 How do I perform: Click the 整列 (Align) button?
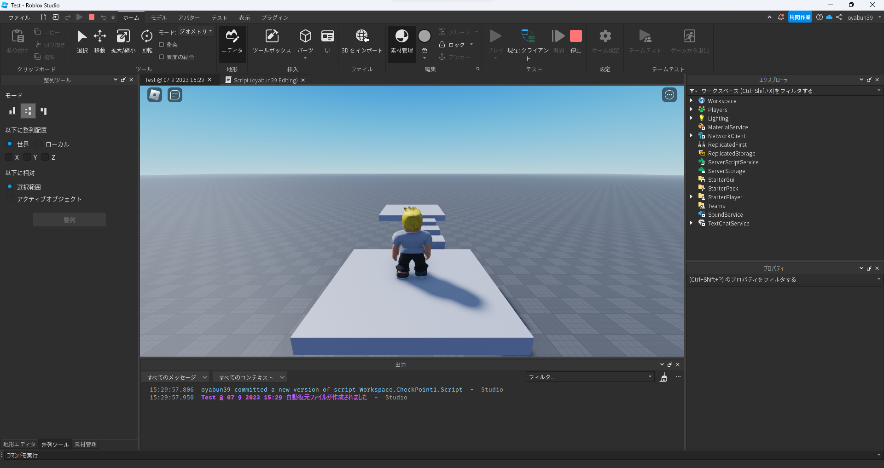[70, 220]
